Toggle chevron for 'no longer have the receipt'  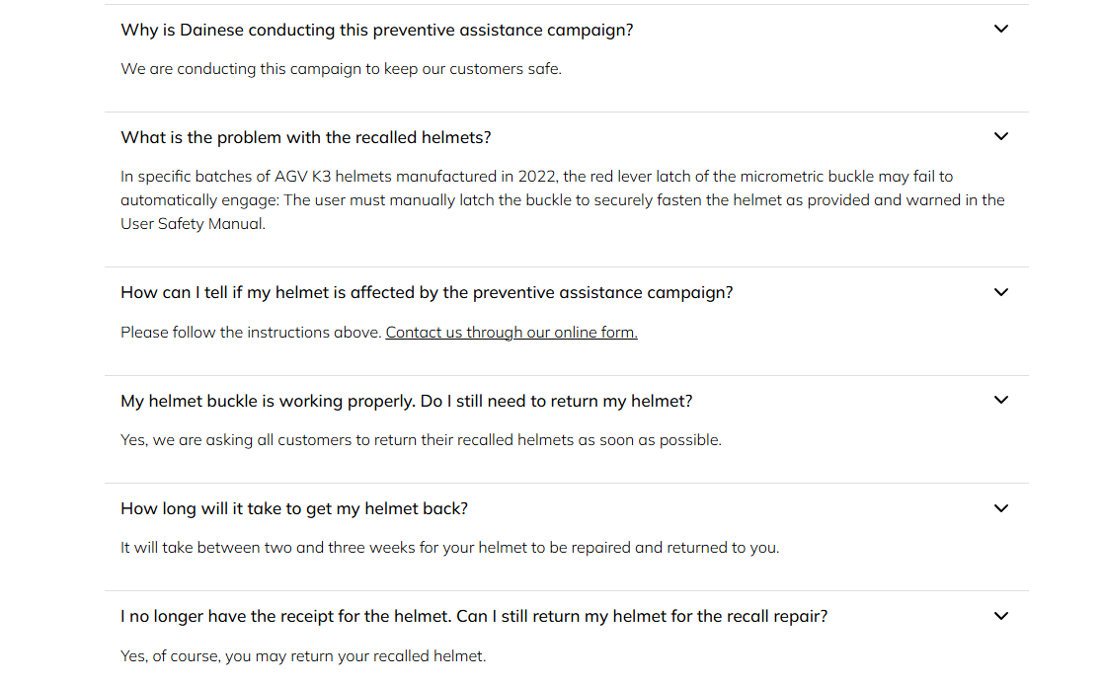pos(1000,616)
